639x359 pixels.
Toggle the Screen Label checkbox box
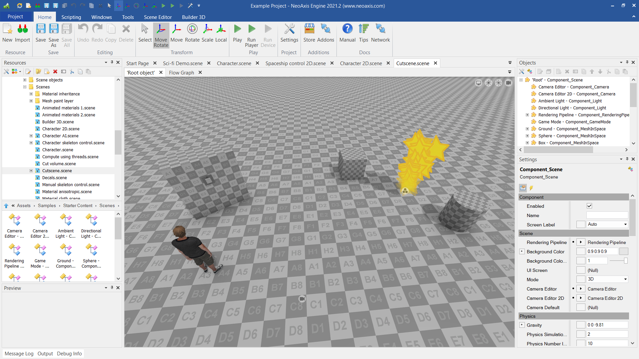[581, 225]
